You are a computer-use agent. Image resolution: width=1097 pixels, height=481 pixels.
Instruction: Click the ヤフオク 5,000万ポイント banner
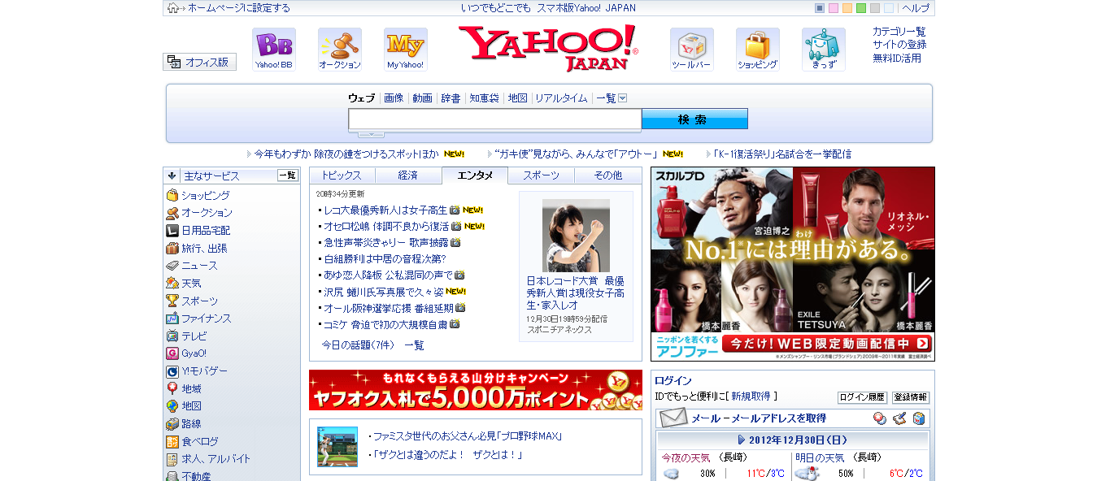[x=476, y=390]
